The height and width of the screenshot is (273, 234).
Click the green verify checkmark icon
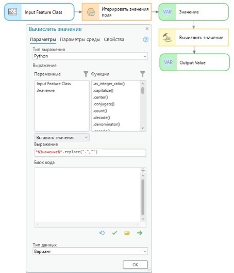click(x=114, y=233)
